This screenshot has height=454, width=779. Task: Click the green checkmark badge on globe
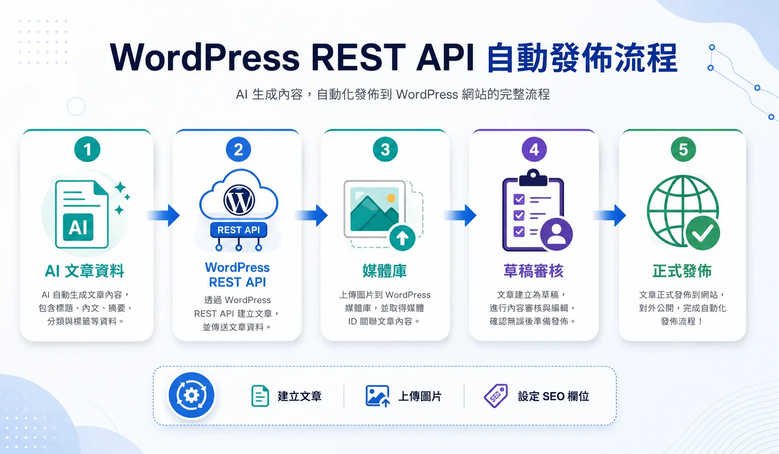point(703,233)
